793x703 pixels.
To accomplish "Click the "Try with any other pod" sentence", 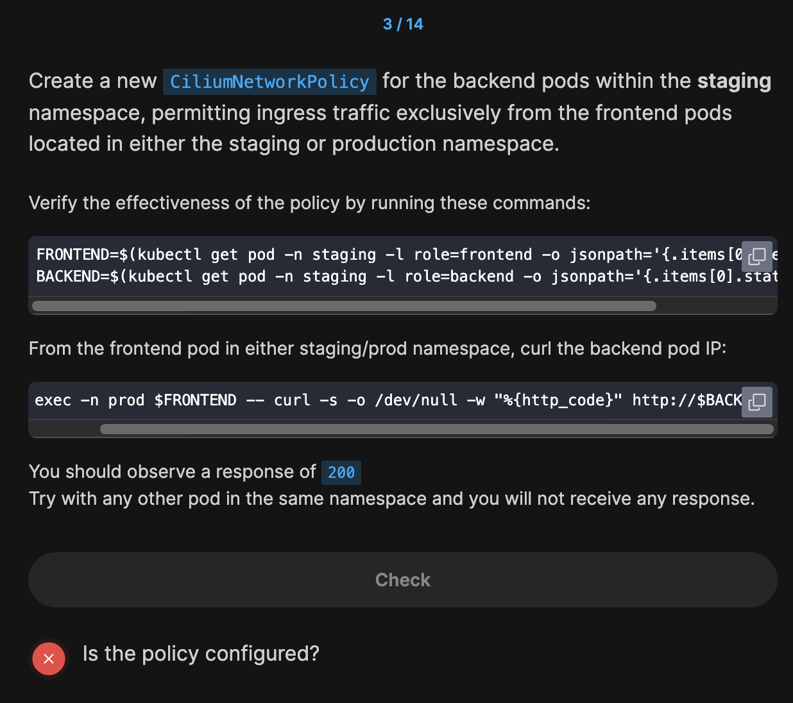I will [391, 498].
